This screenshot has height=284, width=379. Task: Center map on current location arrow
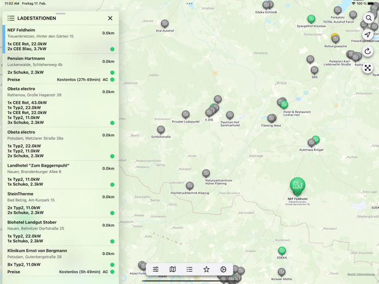click(x=368, y=35)
